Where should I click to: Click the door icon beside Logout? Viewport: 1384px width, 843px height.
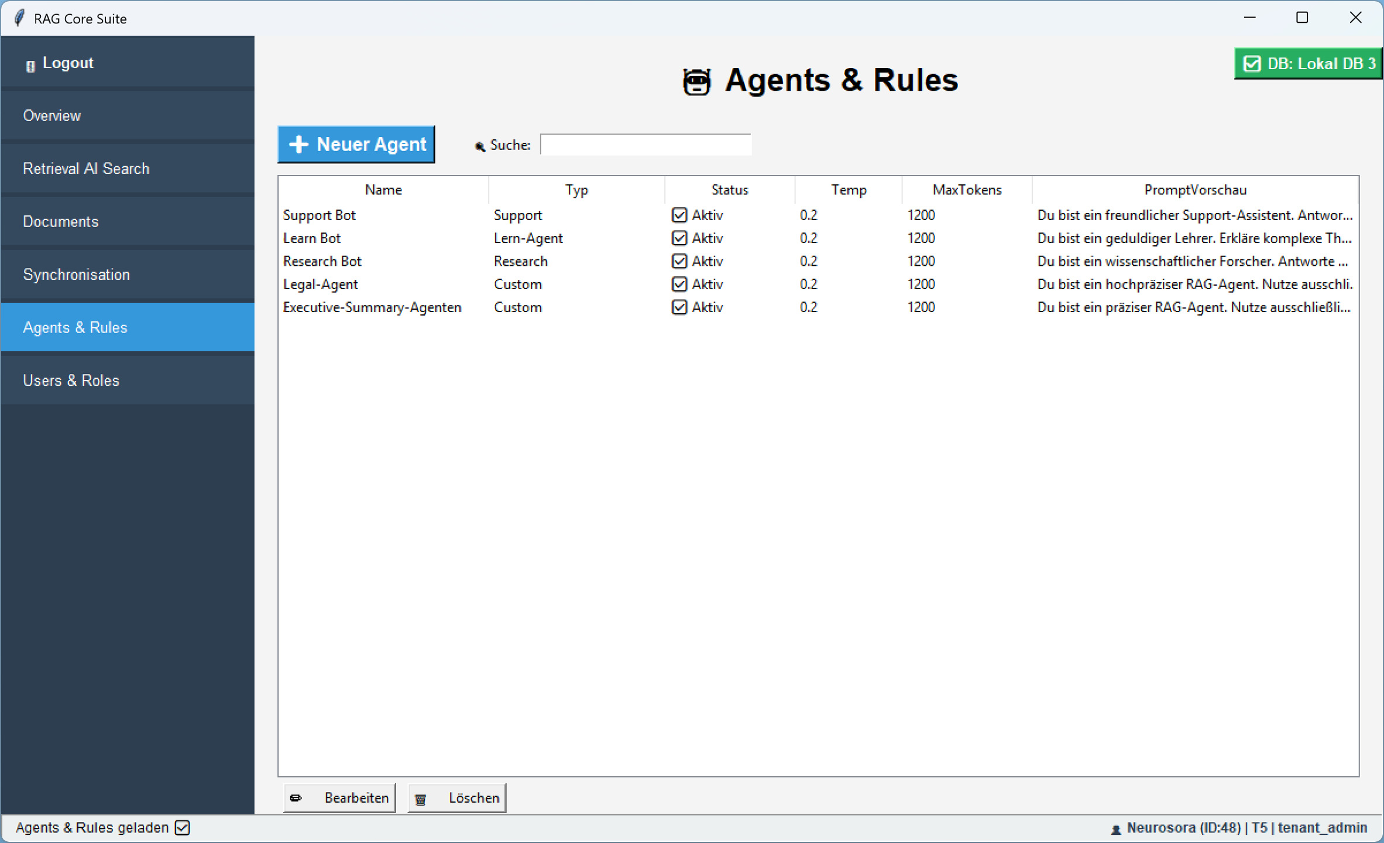click(30, 65)
